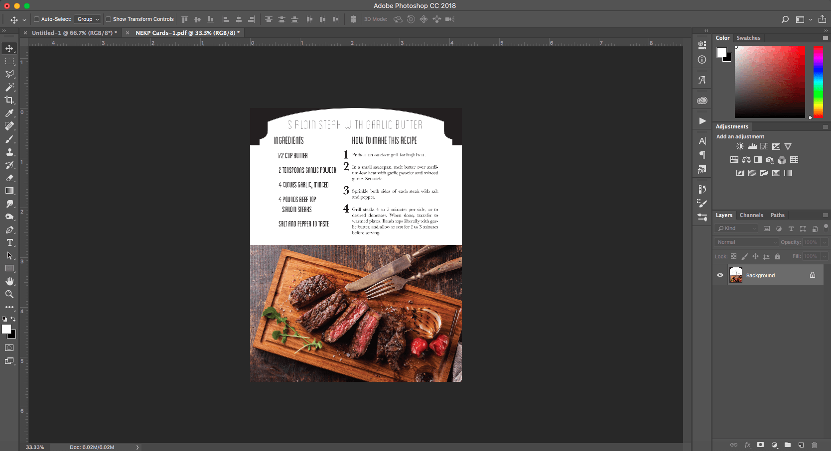This screenshot has height=451, width=831.
Task: Select the Eyedropper tool
Action: pyautogui.click(x=9, y=113)
